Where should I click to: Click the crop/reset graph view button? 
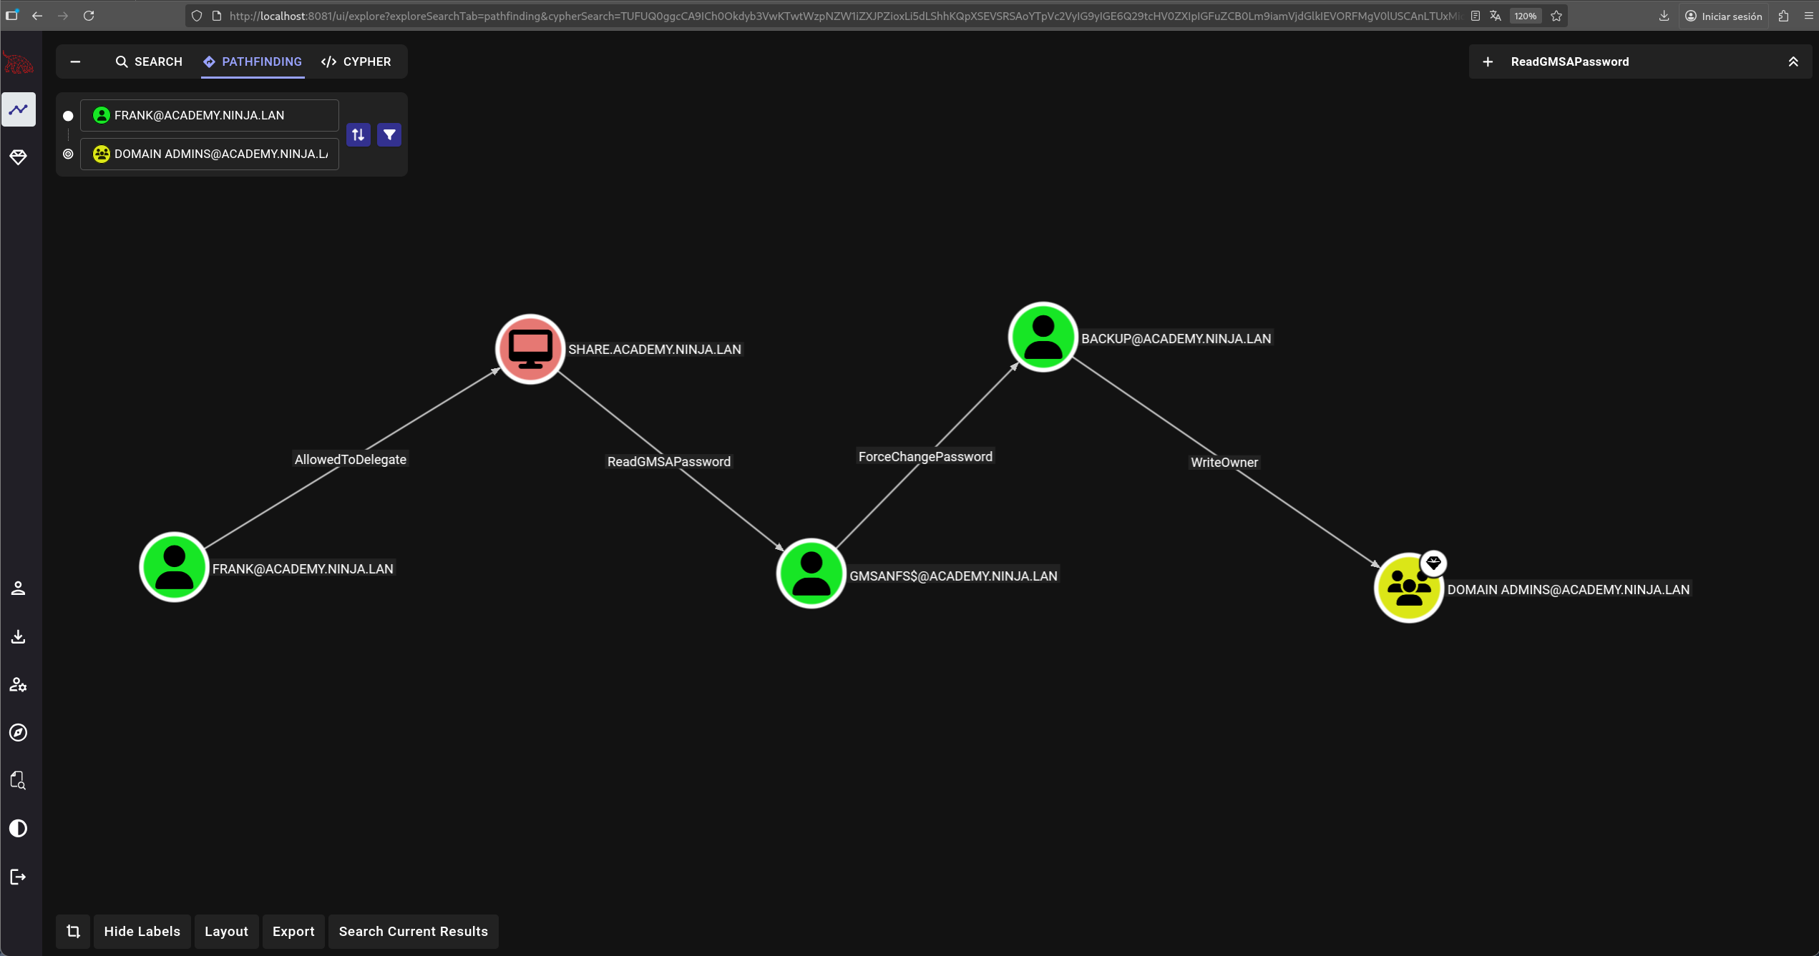pos(73,931)
